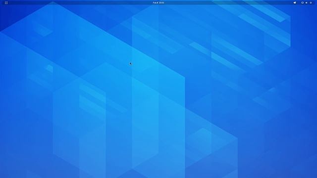The height and width of the screenshot is (178, 317).
Task: Click the standalone tray icon beside the status icons
Action: [295, 3]
